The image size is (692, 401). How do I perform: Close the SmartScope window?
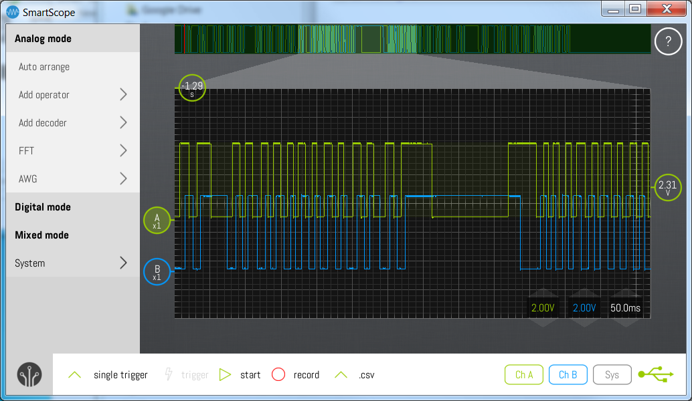click(x=667, y=9)
